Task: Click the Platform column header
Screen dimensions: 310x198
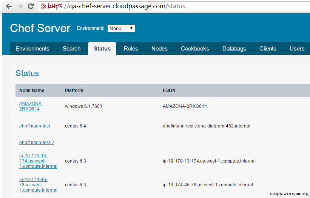Action: coord(74,91)
